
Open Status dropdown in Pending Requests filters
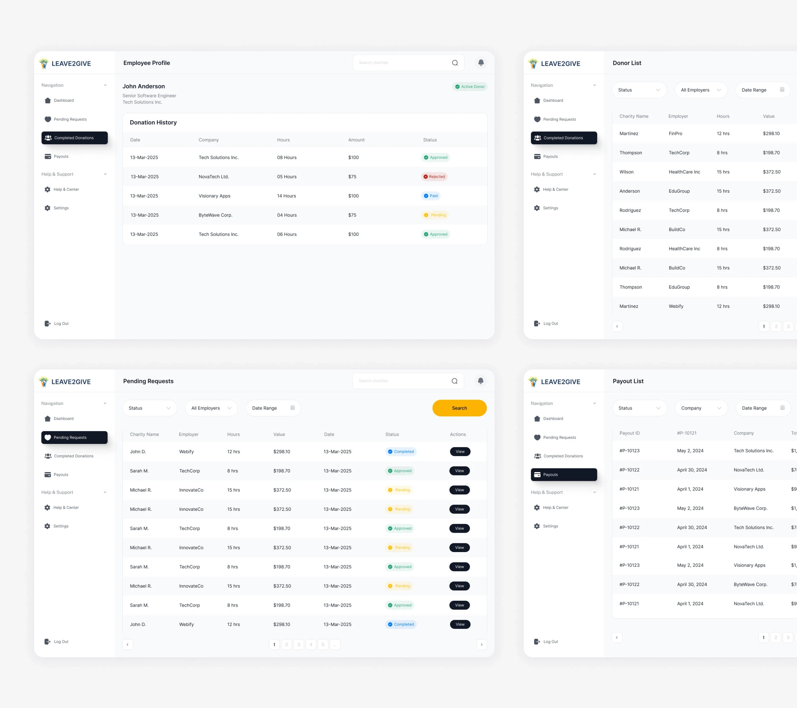[150, 408]
